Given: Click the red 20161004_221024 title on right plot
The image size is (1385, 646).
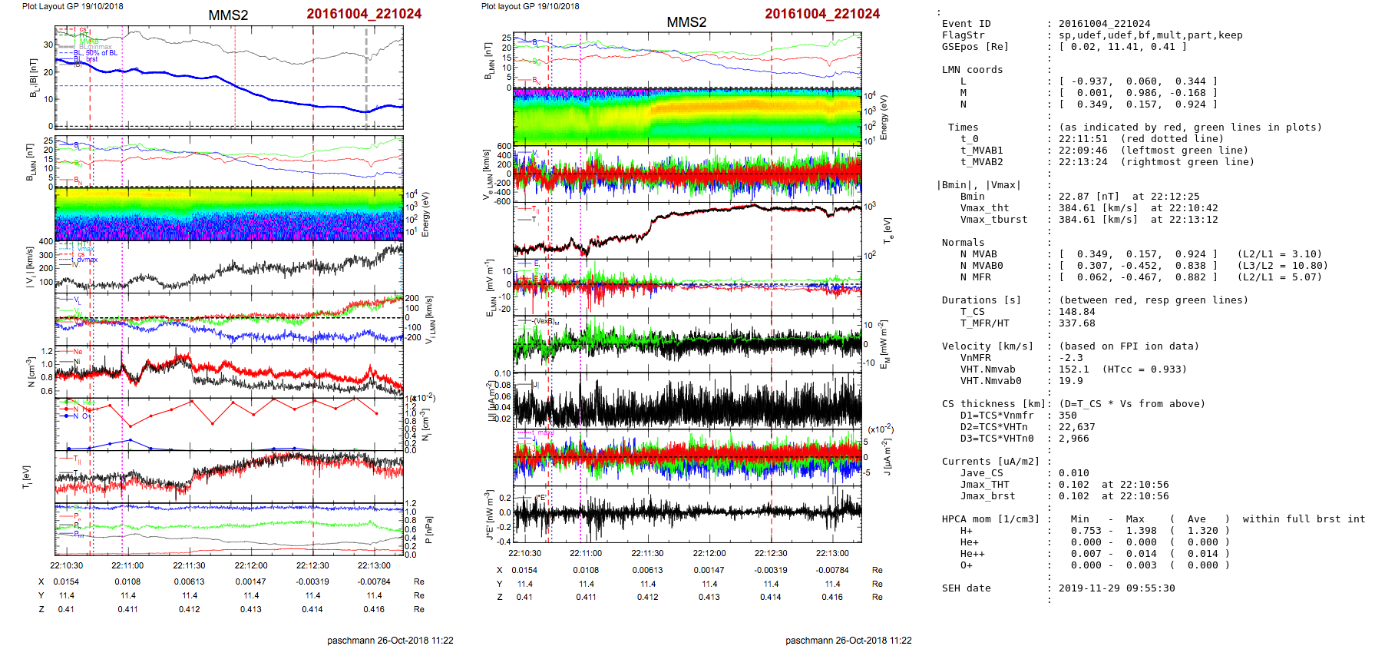Looking at the screenshot, I should [821, 14].
